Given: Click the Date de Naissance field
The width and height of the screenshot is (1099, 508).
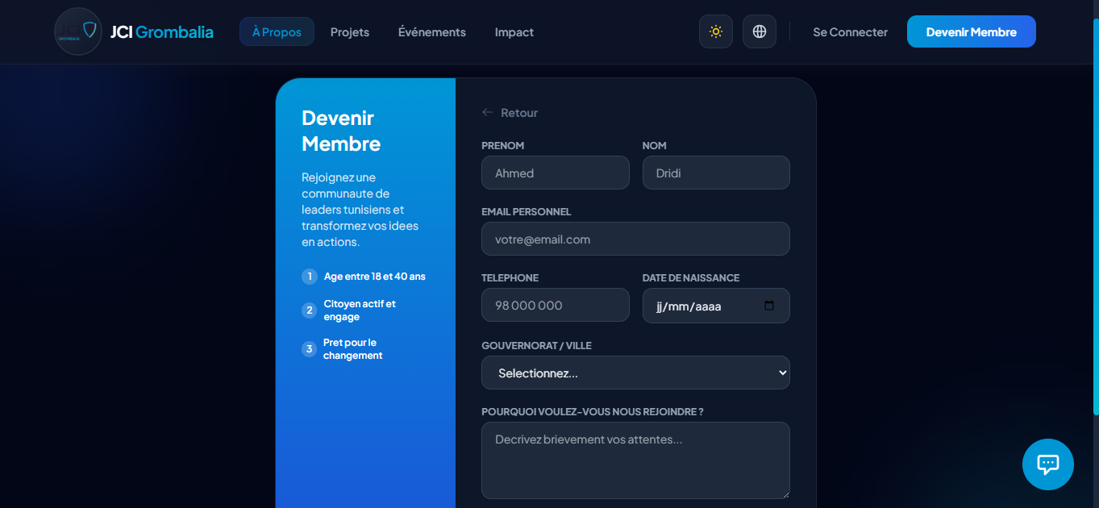Looking at the screenshot, I should click(716, 306).
